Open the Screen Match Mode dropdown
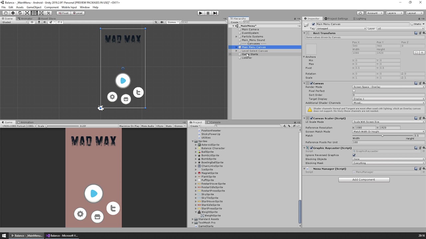 click(x=388, y=132)
